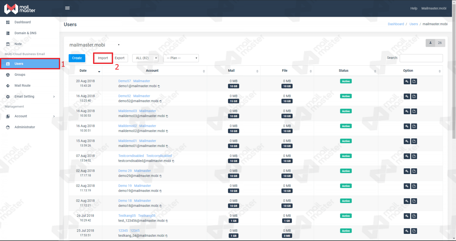The image size is (456, 241).
Task: Open Mail Route in the sidebar
Action: 22,86
